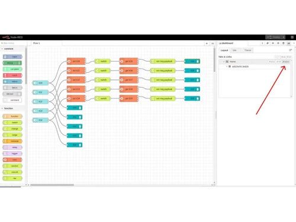Open the context data sidebar icon

pos(284,43)
